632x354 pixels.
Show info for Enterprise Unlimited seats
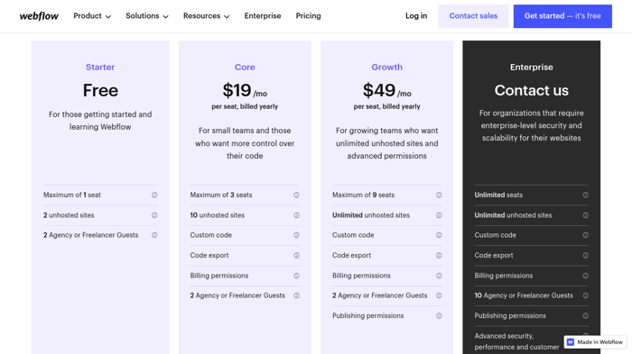[x=586, y=195]
